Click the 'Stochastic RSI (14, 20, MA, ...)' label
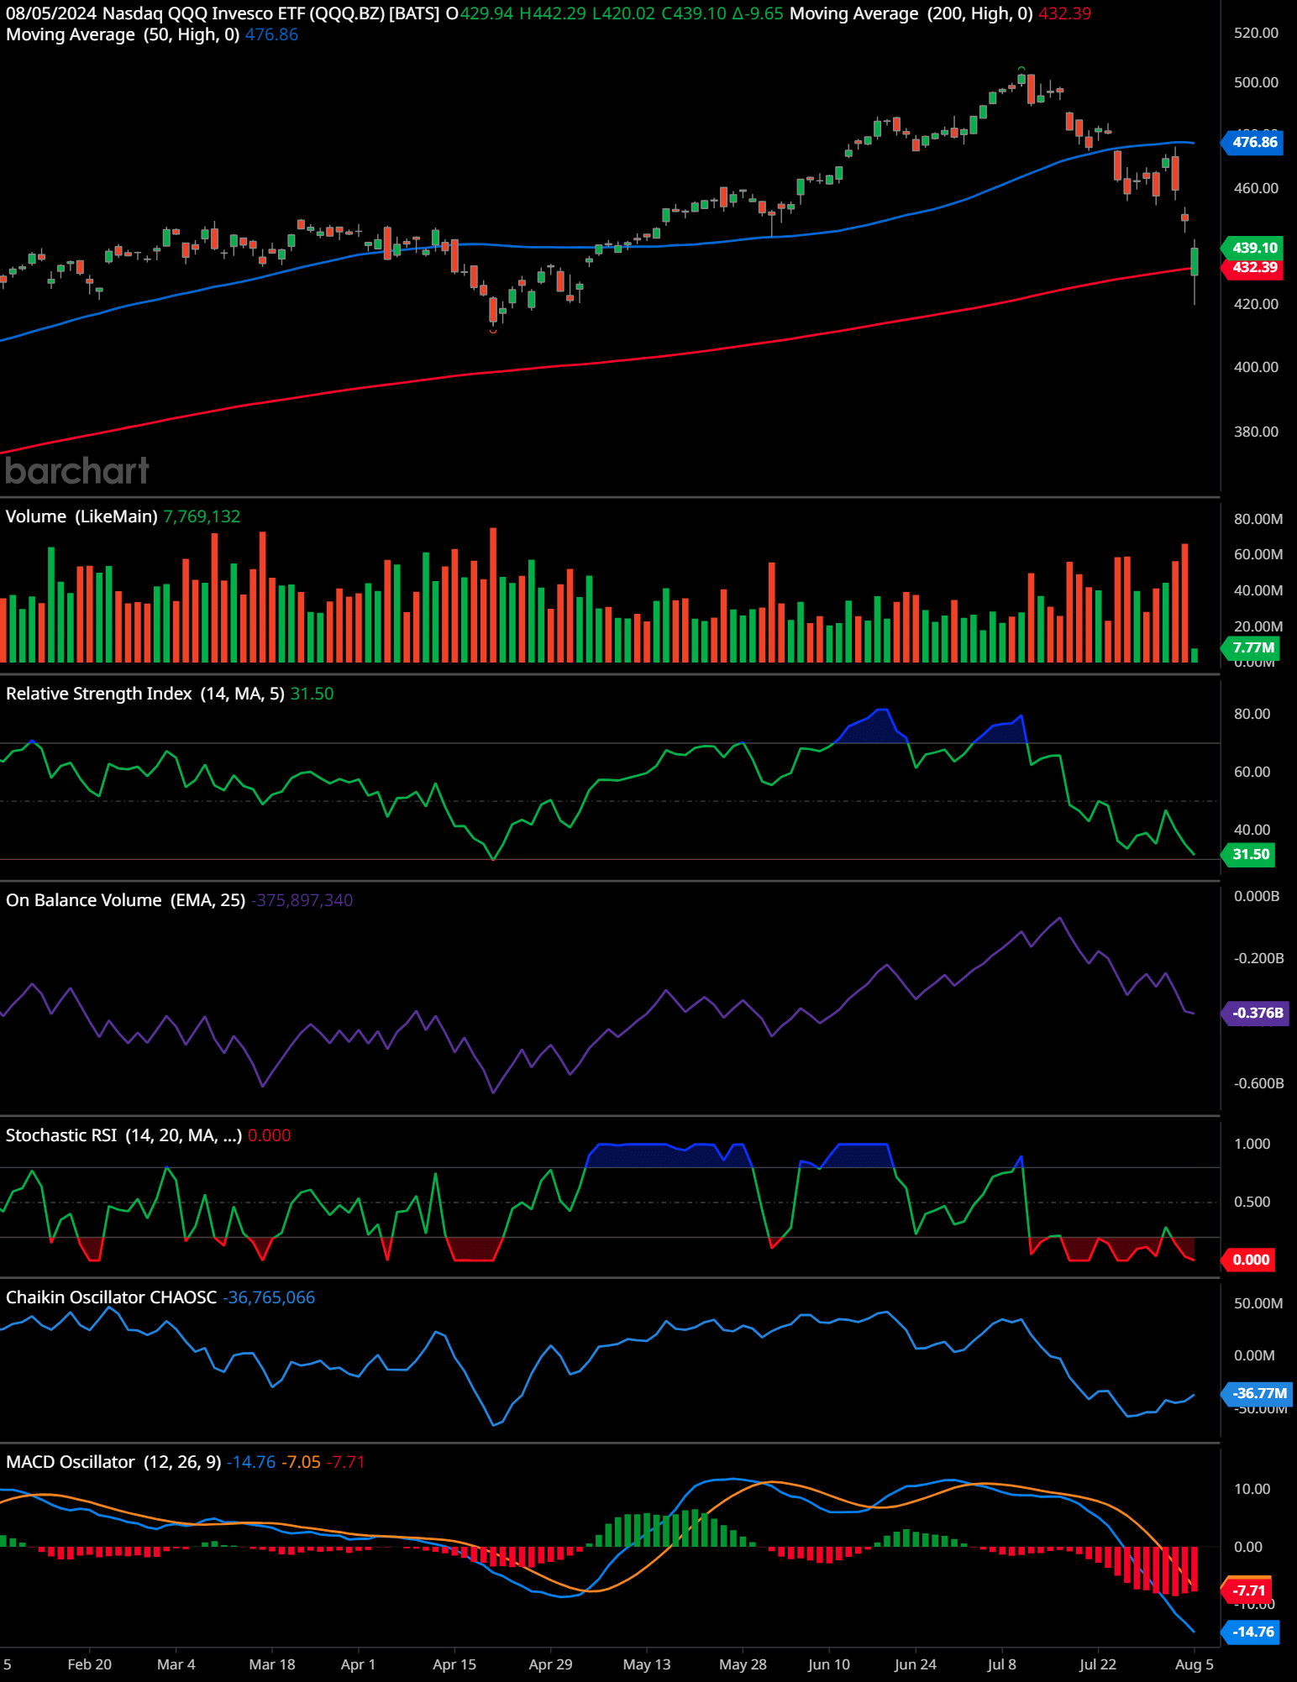The height and width of the screenshot is (1682, 1297). (123, 1135)
